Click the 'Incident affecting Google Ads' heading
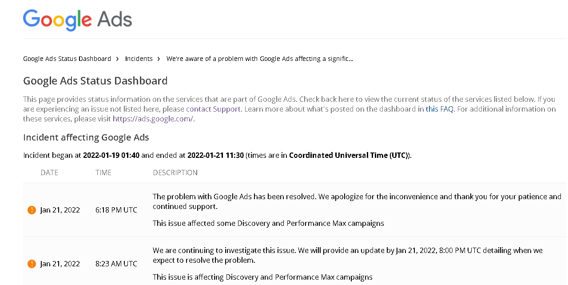The width and height of the screenshot is (568, 285). (x=86, y=137)
